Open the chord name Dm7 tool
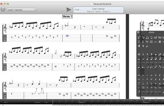Screen dimensions: 164x106 tap(156, 42)
